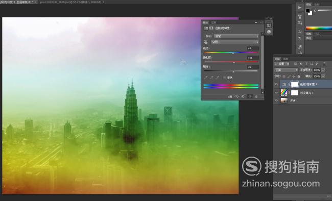This screenshot has height=201, width=332.
Task: Open the Preset dropdown in Properties
Action: [x=236, y=36]
